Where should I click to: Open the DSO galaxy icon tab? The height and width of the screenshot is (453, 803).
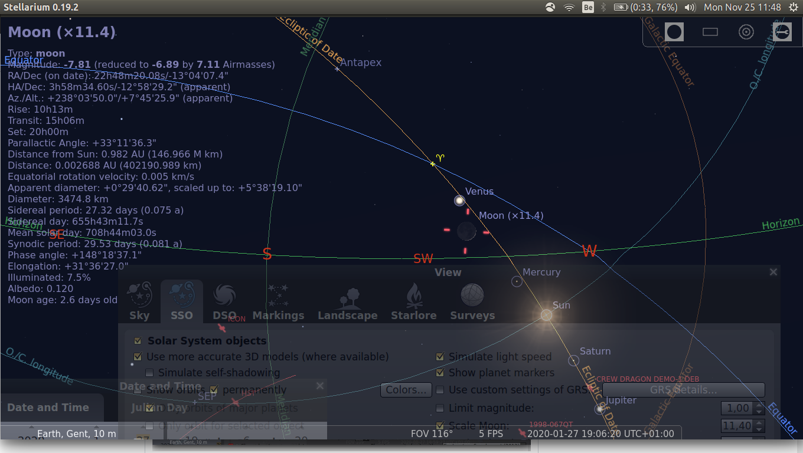click(224, 294)
